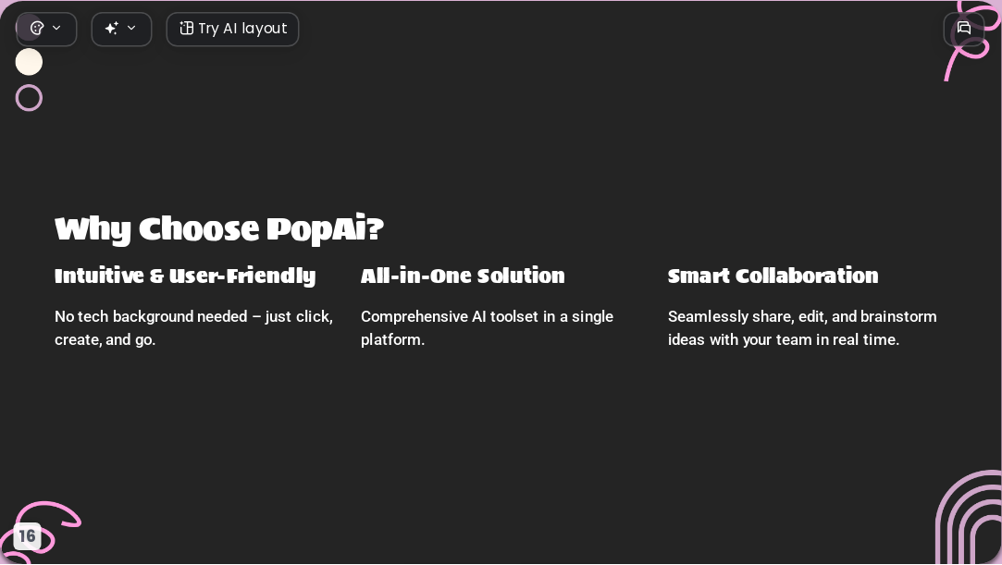Click the card number 16 badge
The image size is (1002, 565).
pos(27,535)
